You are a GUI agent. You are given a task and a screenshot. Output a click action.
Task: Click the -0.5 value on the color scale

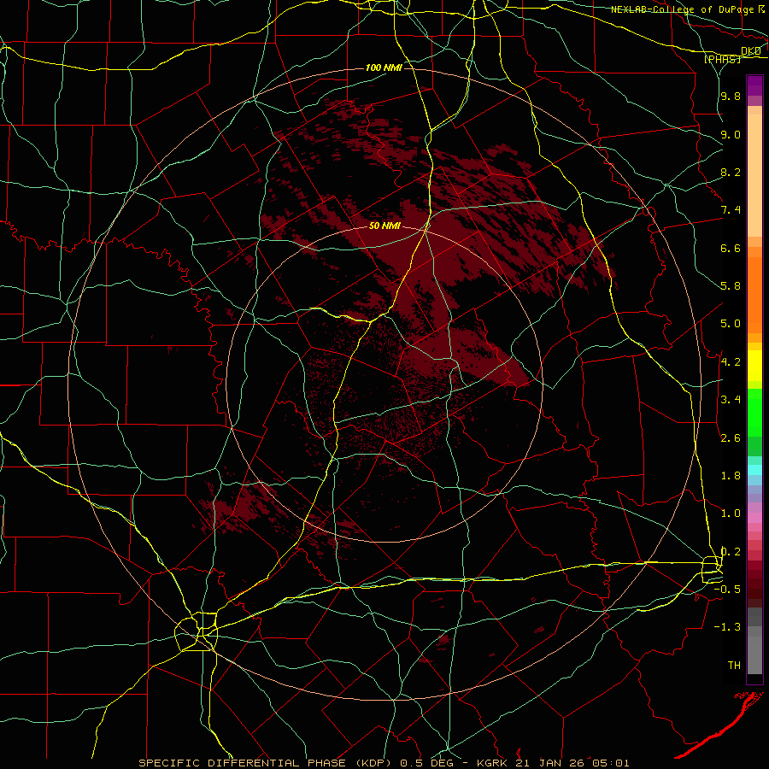(x=727, y=590)
